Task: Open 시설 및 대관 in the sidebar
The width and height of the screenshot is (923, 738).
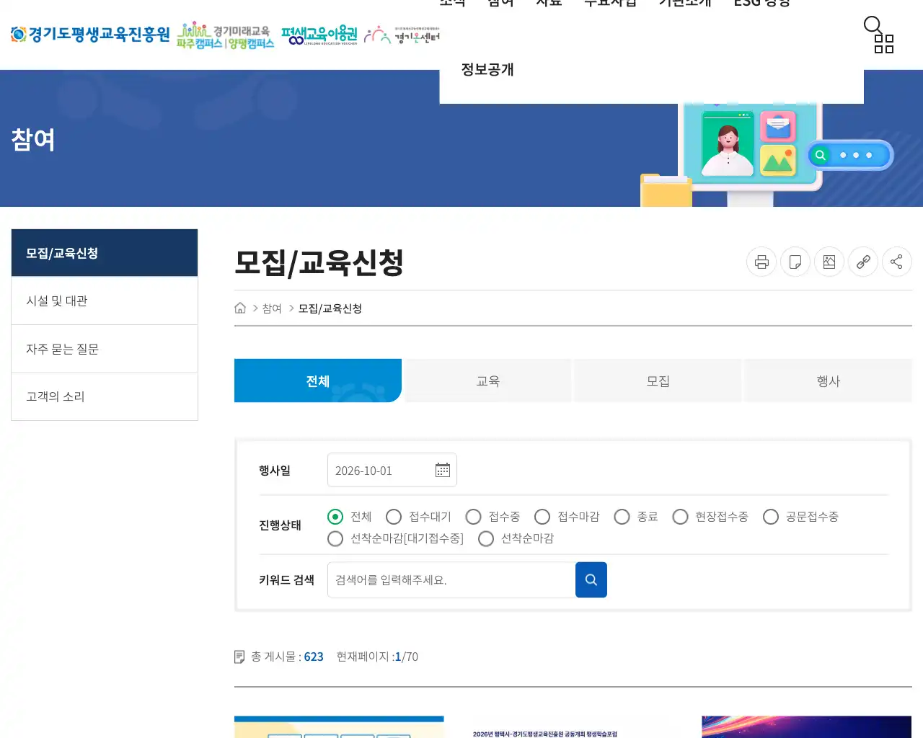Action: pyautogui.click(x=105, y=301)
